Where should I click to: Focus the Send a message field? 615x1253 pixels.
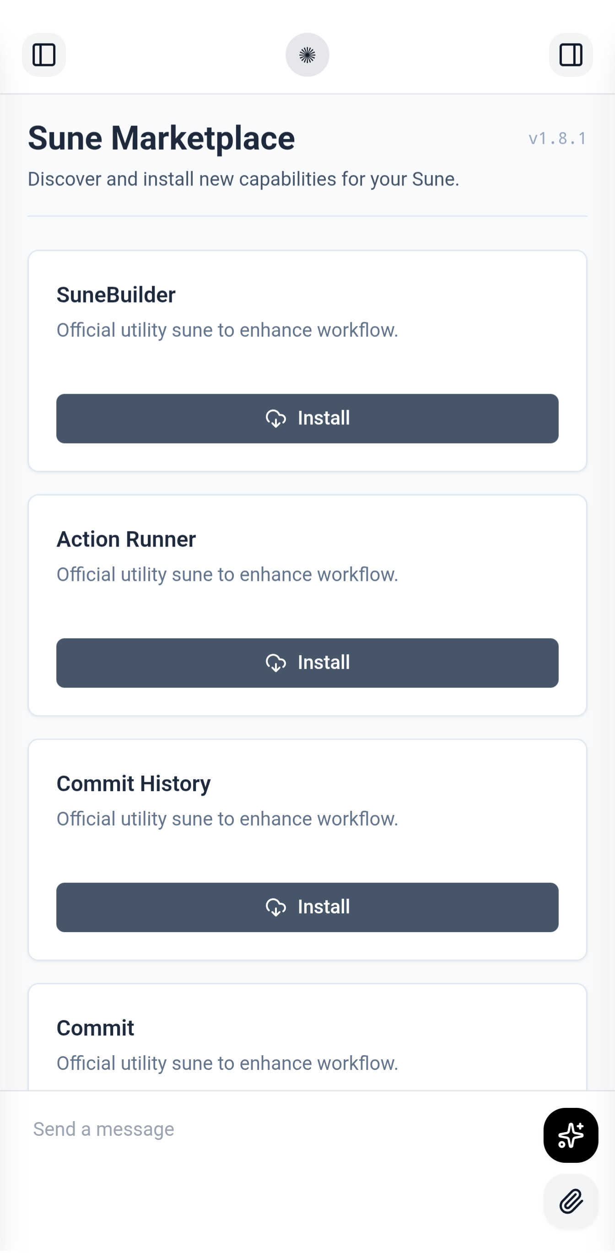pyautogui.click(x=272, y=1129)
